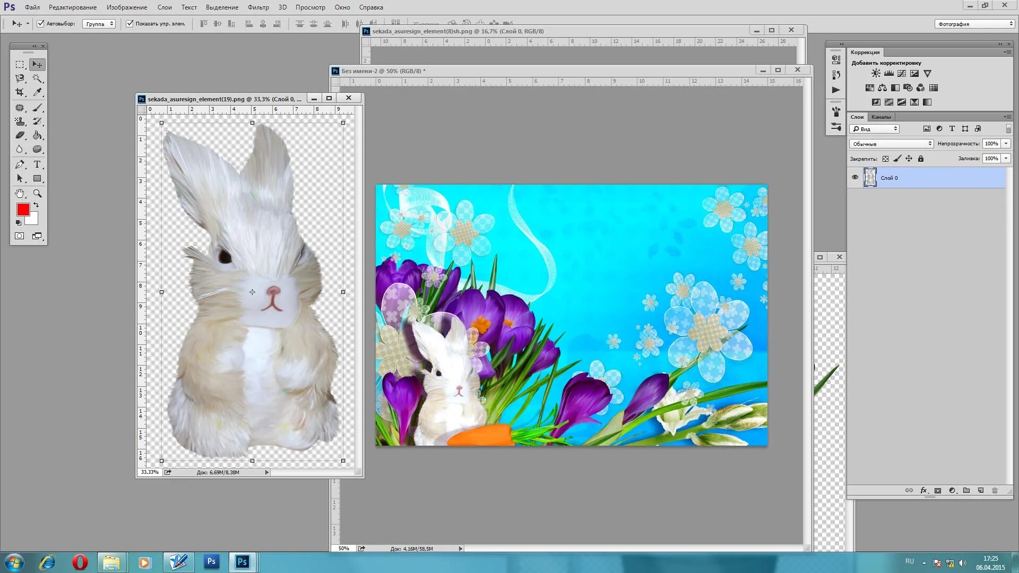Select the Crop tool

pos(20,92)
